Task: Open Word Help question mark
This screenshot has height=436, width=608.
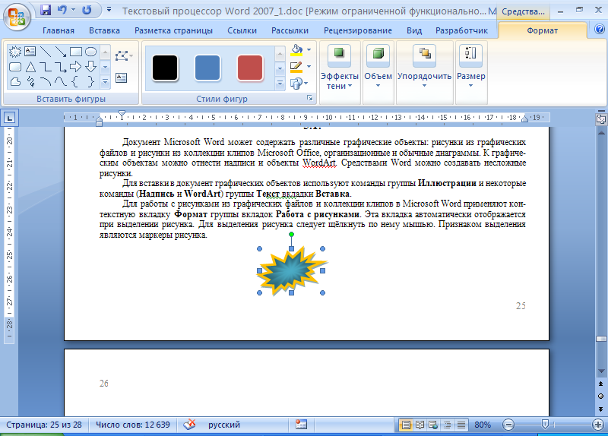Action: pyautogui.click(x=599, y=29)
